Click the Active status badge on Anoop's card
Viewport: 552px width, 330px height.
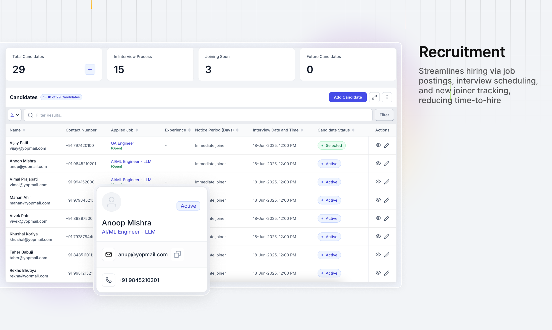coord(188,206)
